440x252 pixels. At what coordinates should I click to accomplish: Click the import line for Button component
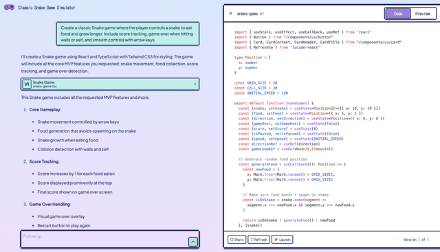coord(283,37)
